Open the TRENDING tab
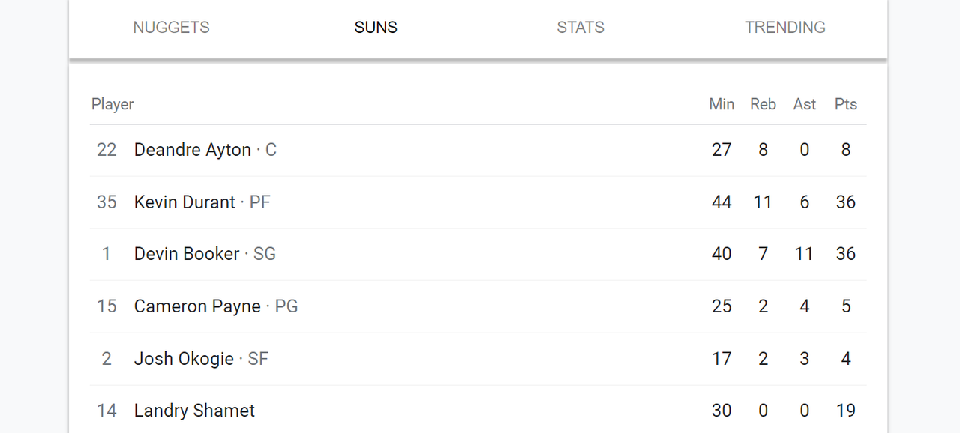Viewport: 960px width, 433px height. pyautogui.click(x=785, y=28)
